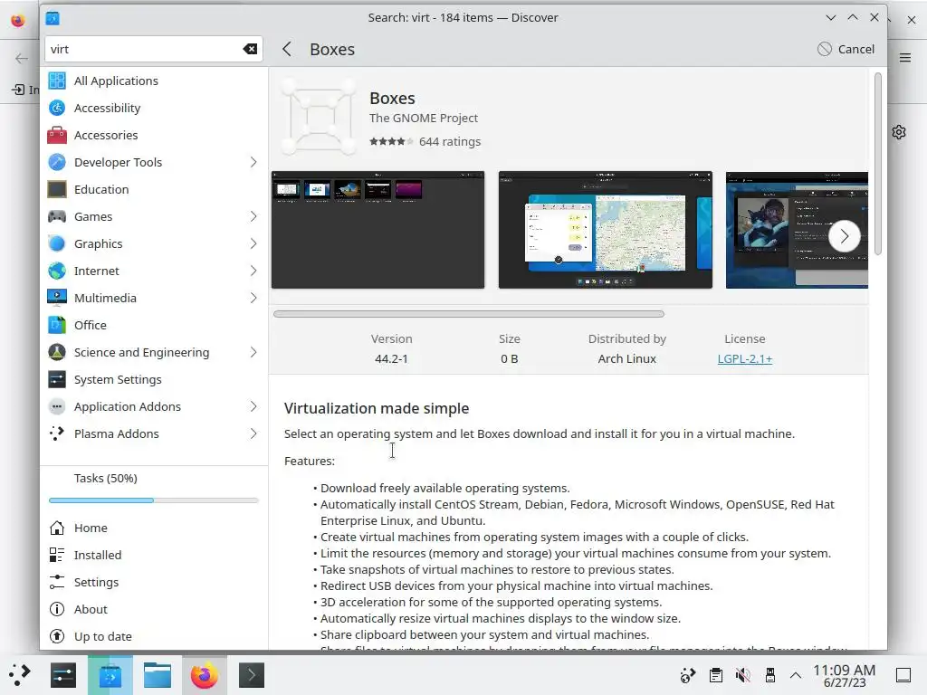The width and height of the screenshot is (927, 695).
Task: Click the muted volume tray icon
Action: tap(742, 675)
